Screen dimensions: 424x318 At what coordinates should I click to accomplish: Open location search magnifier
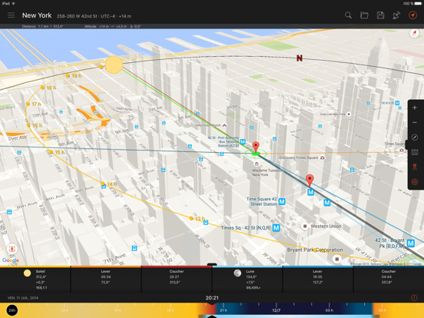pos(348,15)
